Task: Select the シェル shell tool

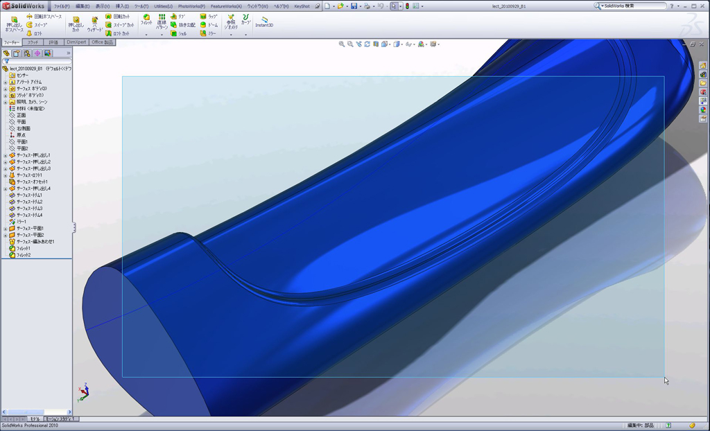Action: pyautogui.click(x=178, y=33)
